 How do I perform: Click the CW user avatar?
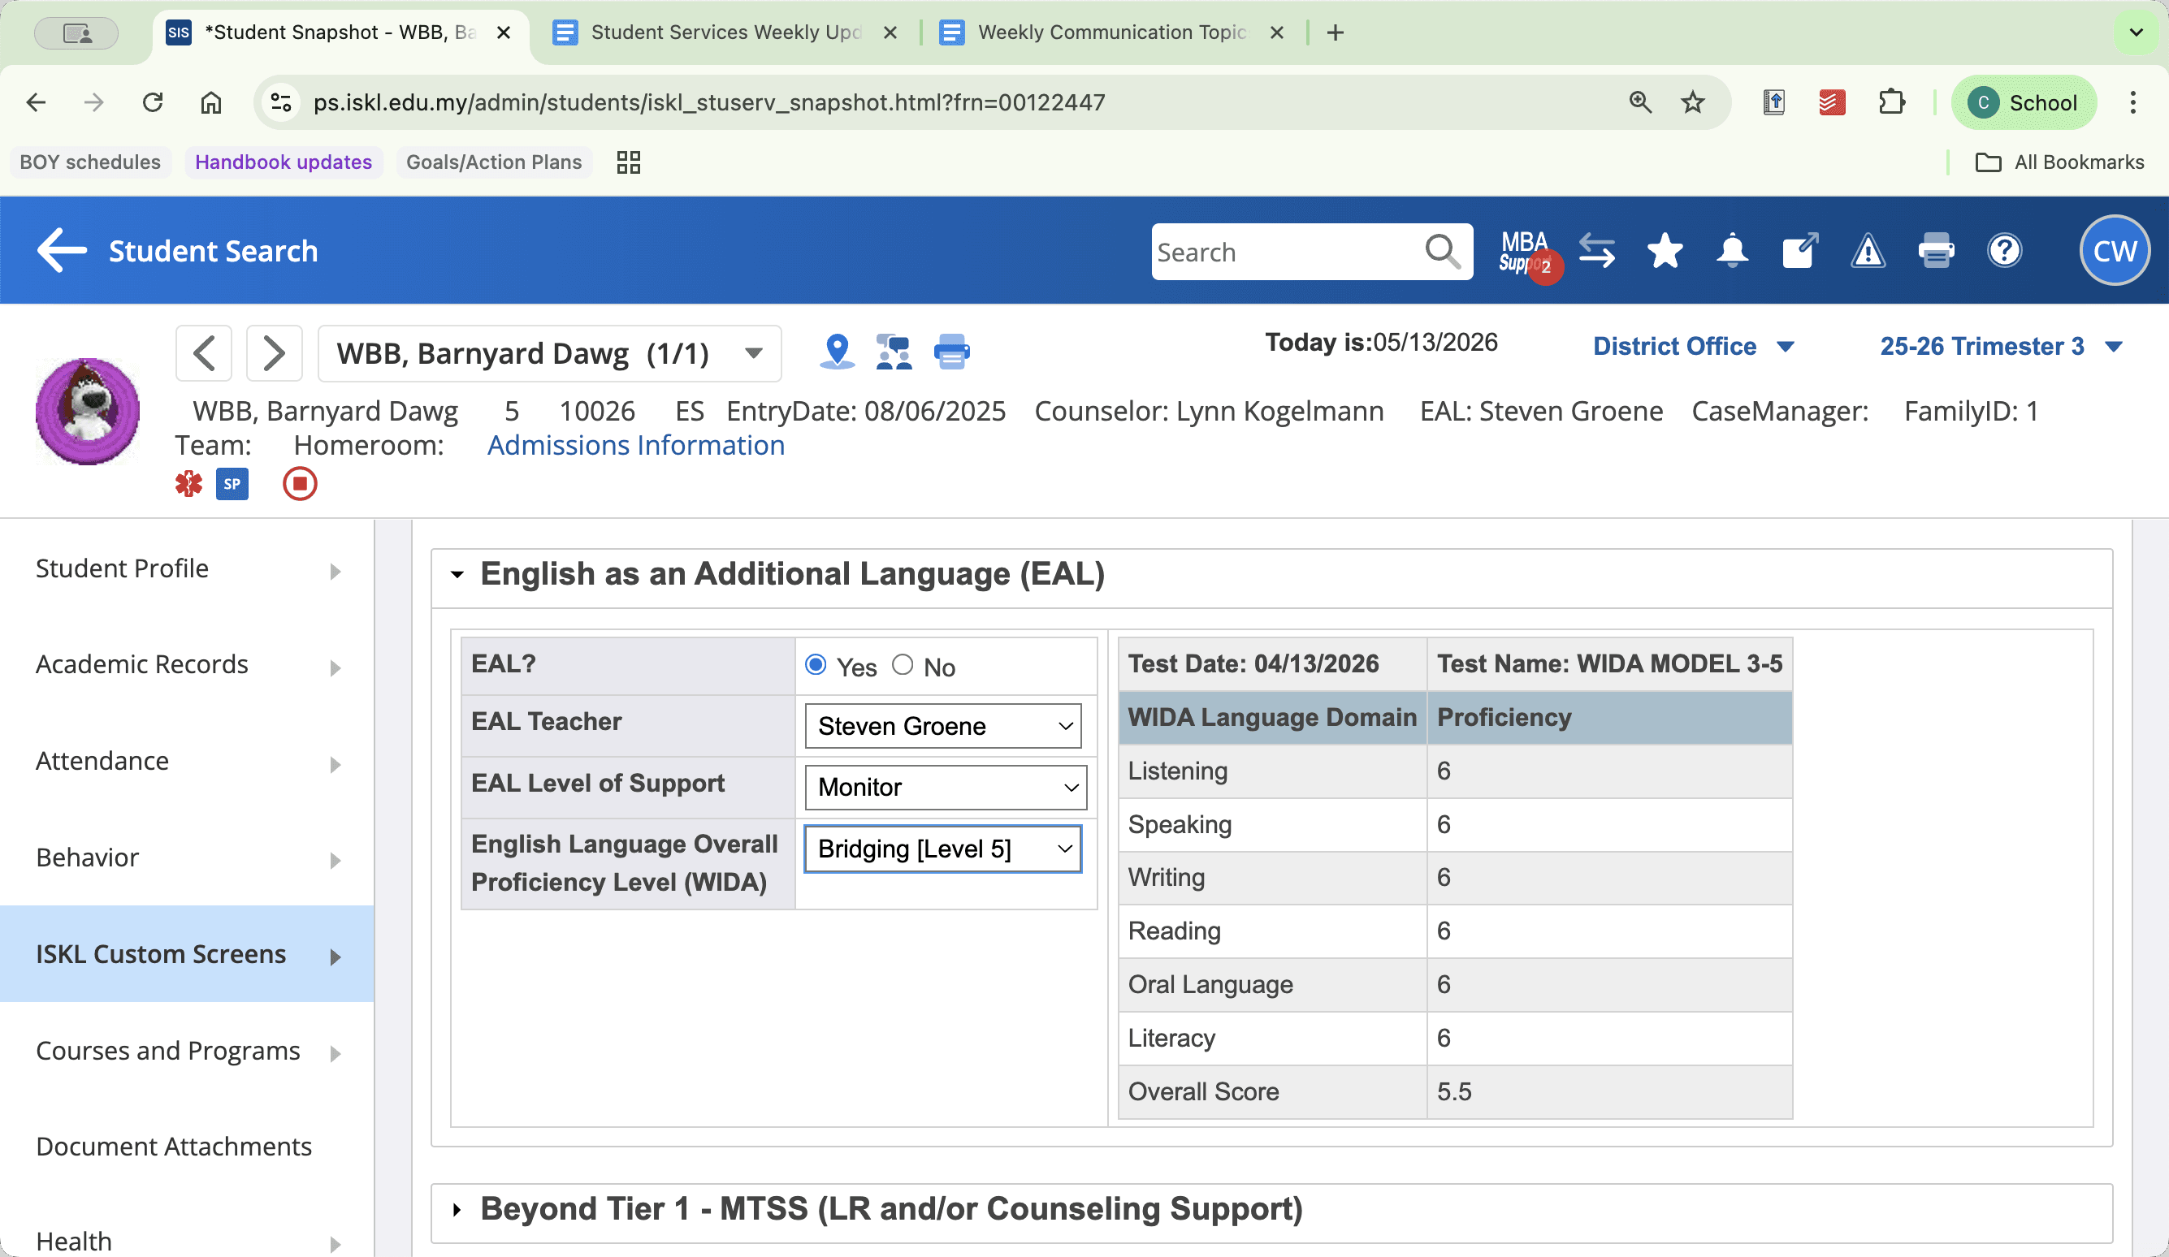click(2114, 250)
